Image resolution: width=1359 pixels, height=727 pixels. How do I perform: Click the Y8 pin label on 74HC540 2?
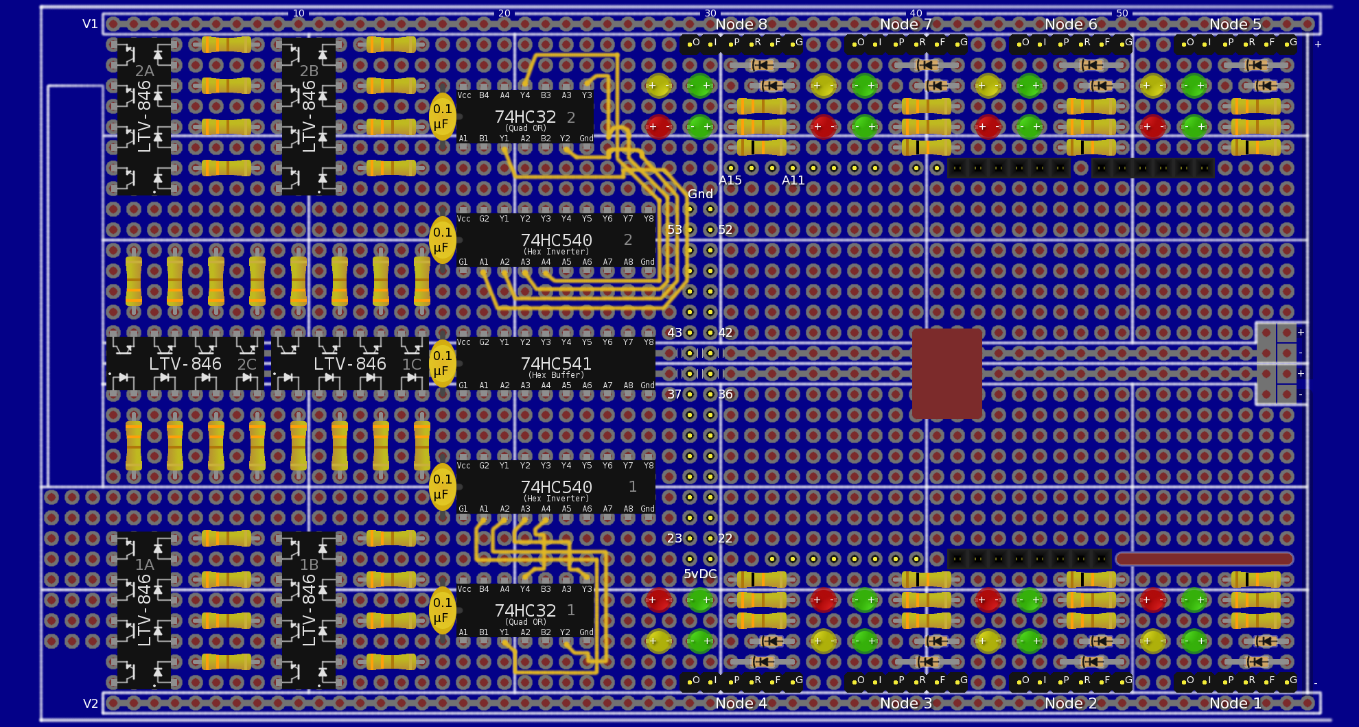tap(649, 219)
